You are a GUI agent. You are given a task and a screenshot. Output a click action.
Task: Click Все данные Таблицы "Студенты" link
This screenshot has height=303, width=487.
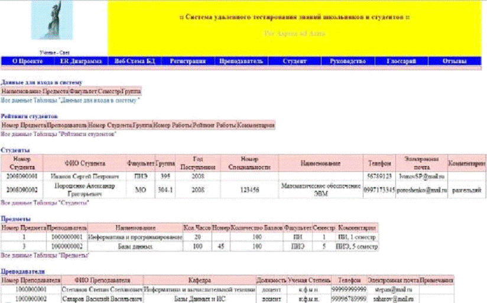[x=45, y=203]
